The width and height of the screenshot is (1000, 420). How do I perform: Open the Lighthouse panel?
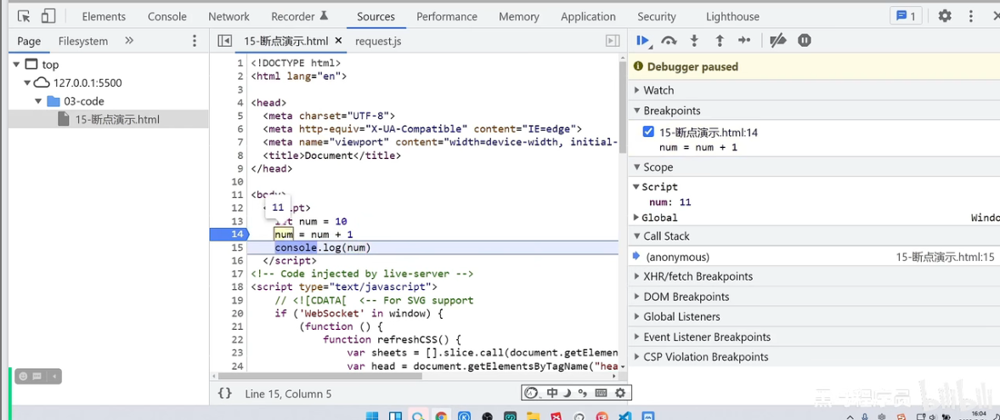pos(732,17)
